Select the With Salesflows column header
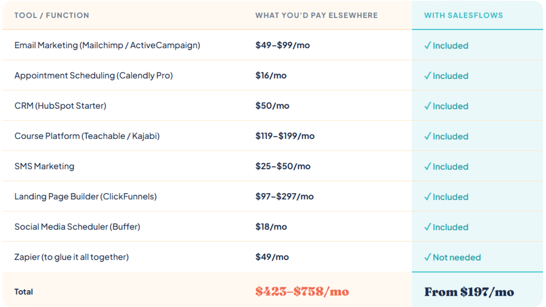 coord(464,15)
